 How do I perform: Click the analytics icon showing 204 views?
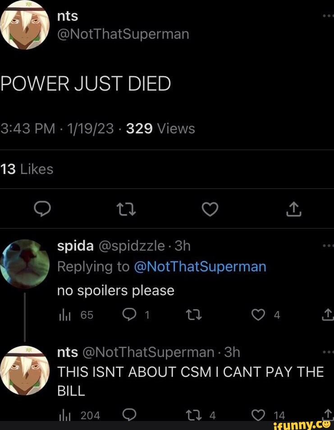point(65,415)
